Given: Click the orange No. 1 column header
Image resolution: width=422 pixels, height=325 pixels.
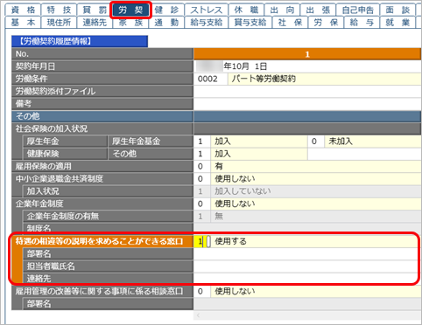Looking at the screenshot, I should (x=307, y=54).
